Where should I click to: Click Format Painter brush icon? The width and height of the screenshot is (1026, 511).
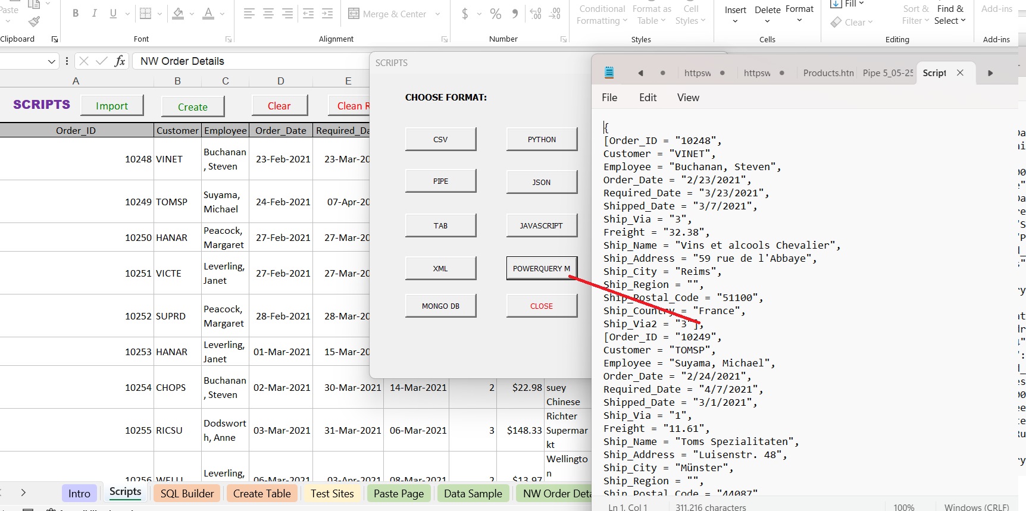[x=34, y=22]
